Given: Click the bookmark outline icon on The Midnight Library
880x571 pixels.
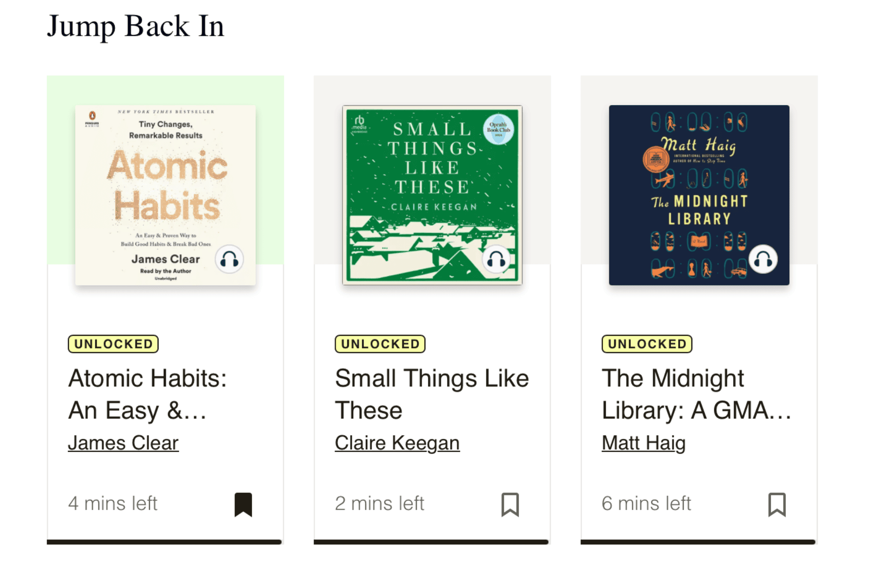Looking at the screenshot, I should [777, 506].
